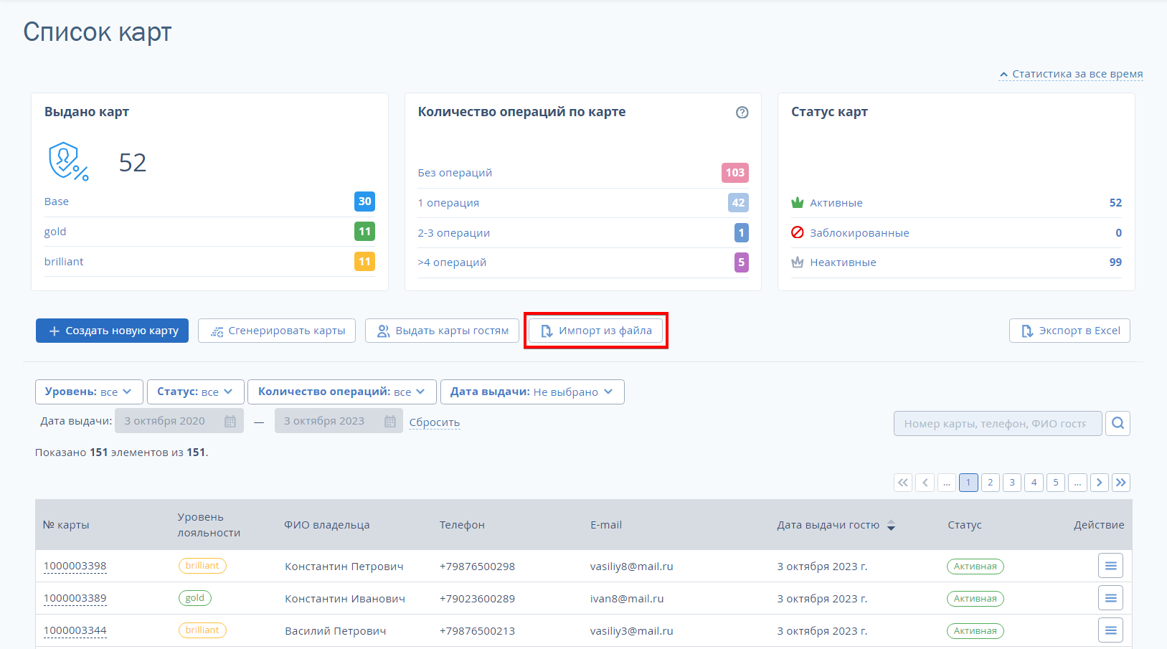Click end date field 3 октября 2023
The image size is (1167, 649).
[339, 421]
